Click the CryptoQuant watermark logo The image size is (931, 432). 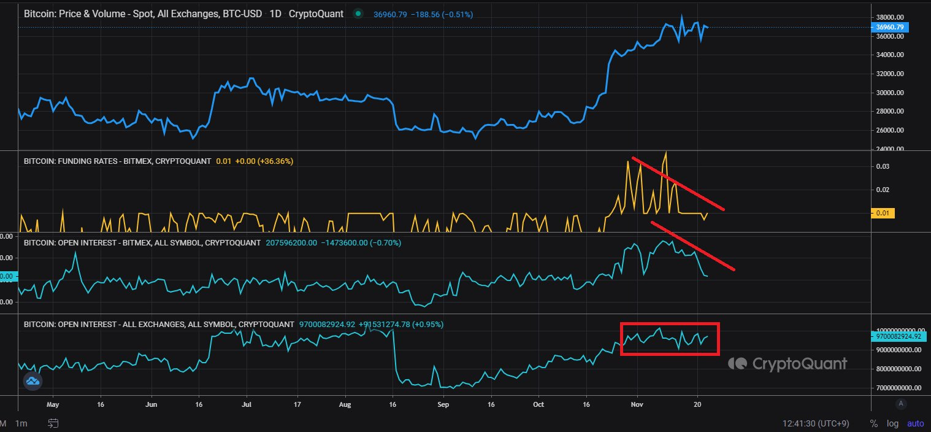pos(789,363)
